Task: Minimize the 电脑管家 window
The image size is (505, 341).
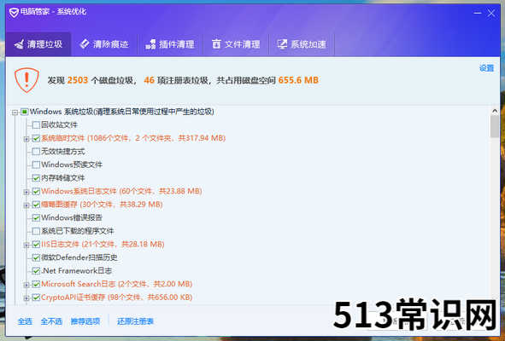Action: (478, 13)
